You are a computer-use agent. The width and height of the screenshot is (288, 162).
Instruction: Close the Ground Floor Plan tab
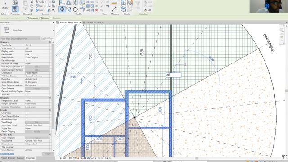(80, 22)
